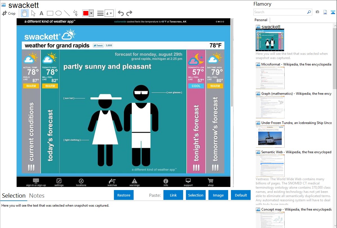Screen dimensions: 337x228
Task: Select the rectangle drawing tool
Action: (x=50, y=13)
